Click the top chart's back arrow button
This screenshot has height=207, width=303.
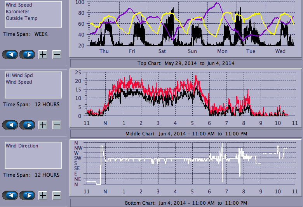[10, 54]
